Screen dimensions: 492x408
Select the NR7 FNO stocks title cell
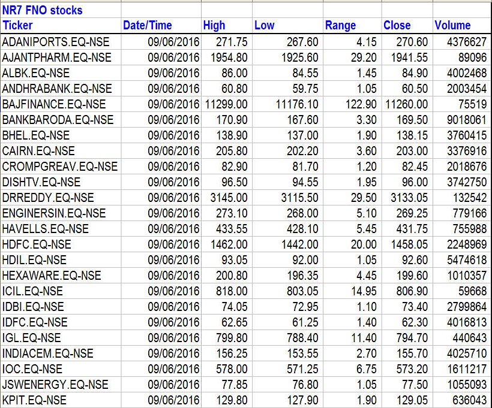click(43, 10)
